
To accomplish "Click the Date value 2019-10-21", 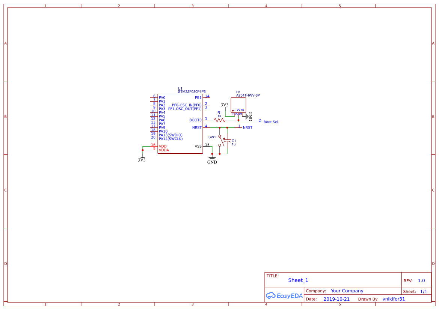I will 336,299.
